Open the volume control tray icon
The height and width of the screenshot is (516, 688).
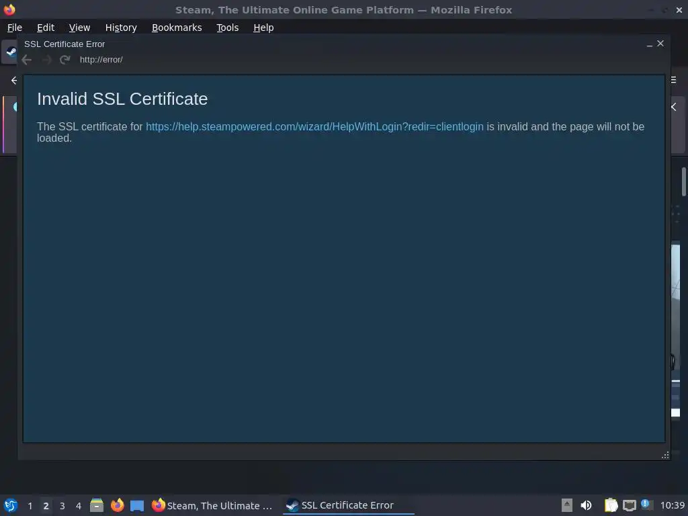click(x=586, y=505)
